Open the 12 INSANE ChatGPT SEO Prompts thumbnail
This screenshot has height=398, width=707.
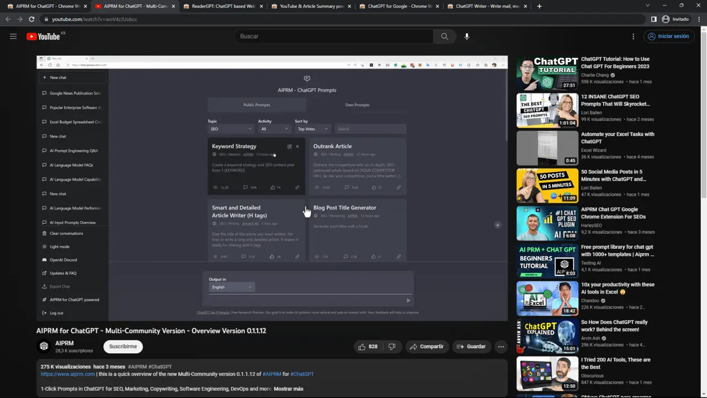[x=547, y=111]
